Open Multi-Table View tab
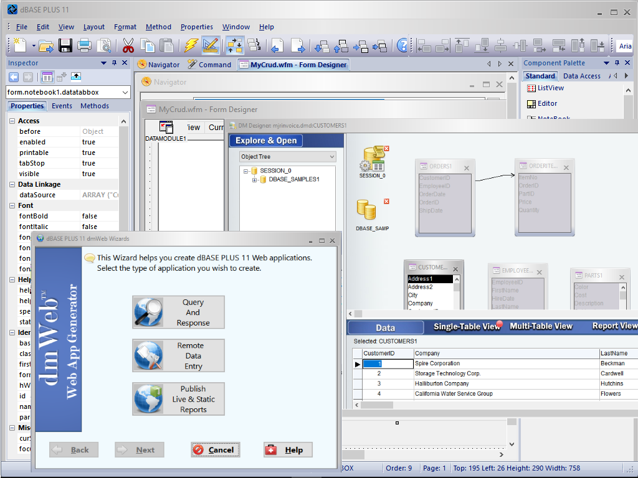This screenshot has width=638, height=478. tap(541, 326)
